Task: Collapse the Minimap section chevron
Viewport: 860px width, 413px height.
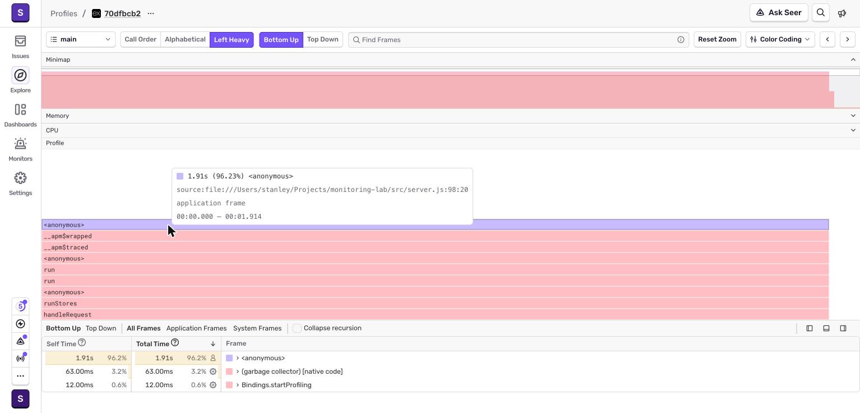Action: 853,59
